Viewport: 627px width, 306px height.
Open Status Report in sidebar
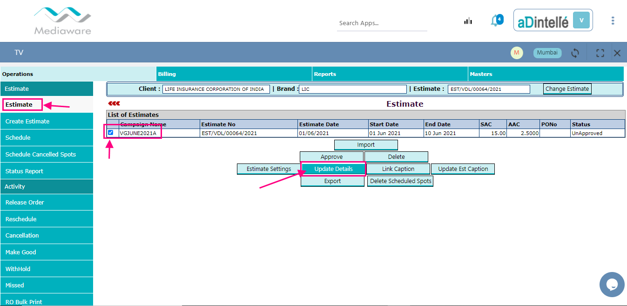tap(47, 171)
